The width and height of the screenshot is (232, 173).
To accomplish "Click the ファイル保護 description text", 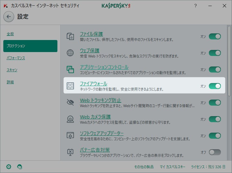I will point(127,39).
